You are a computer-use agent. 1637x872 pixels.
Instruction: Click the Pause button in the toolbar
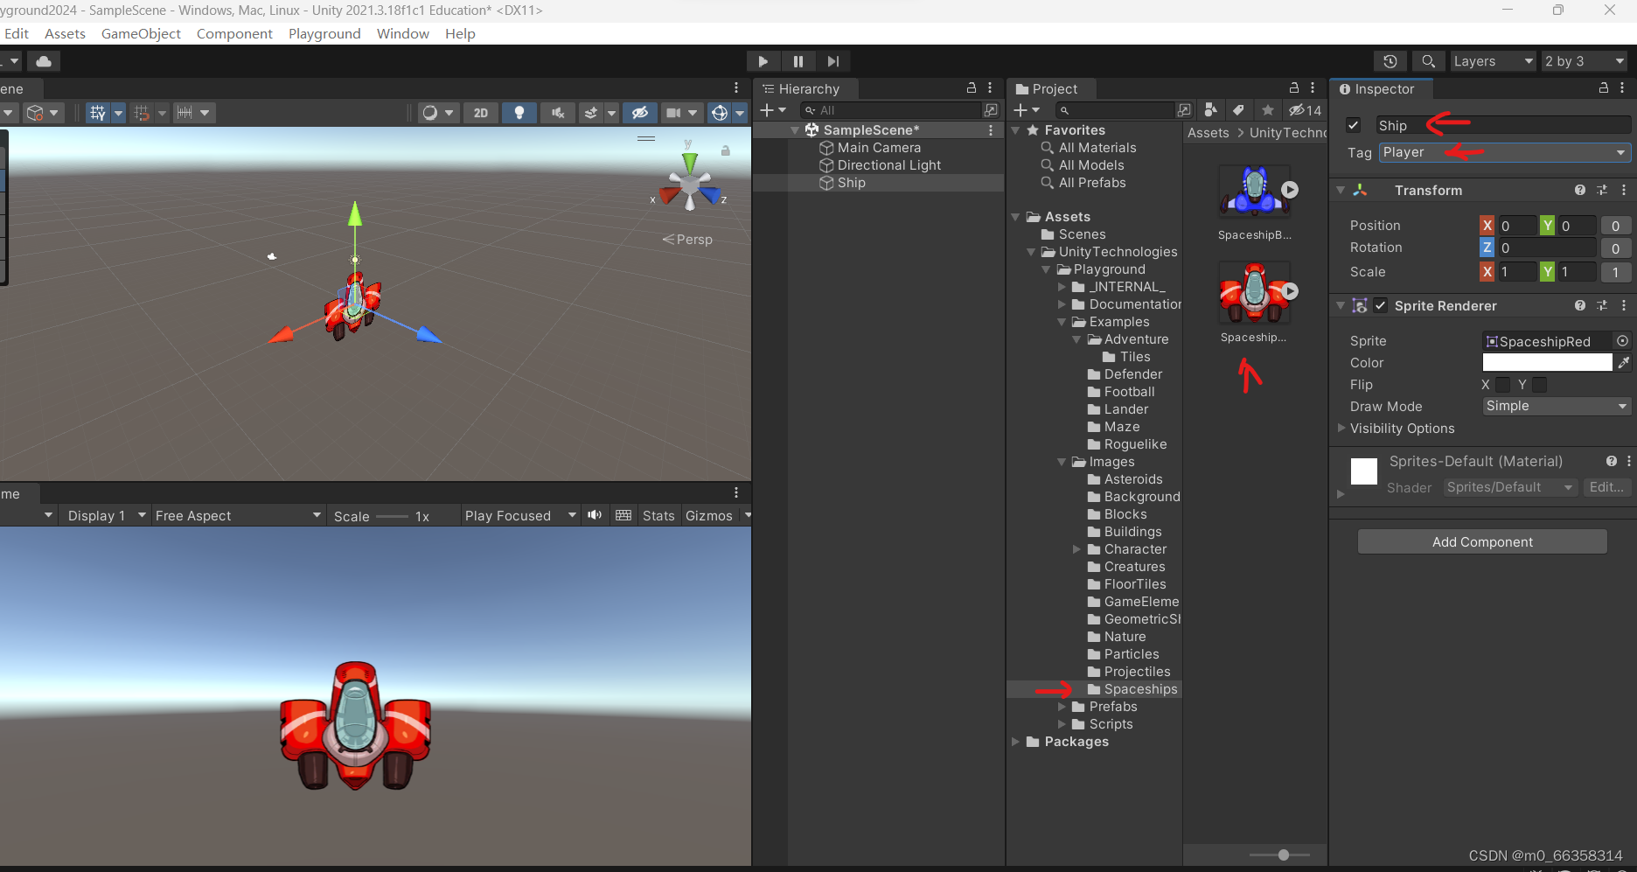tap(798, 61)
